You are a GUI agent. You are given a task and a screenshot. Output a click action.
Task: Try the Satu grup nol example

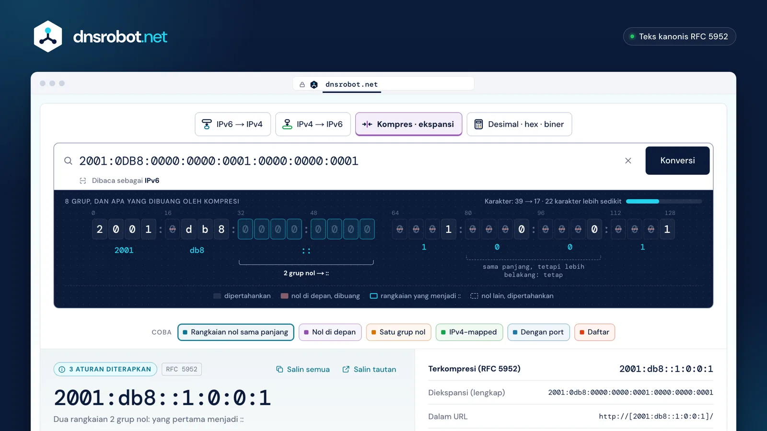point(399,332)
